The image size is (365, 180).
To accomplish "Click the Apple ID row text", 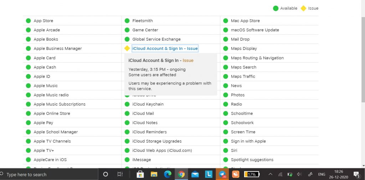I will click(42, 76).
